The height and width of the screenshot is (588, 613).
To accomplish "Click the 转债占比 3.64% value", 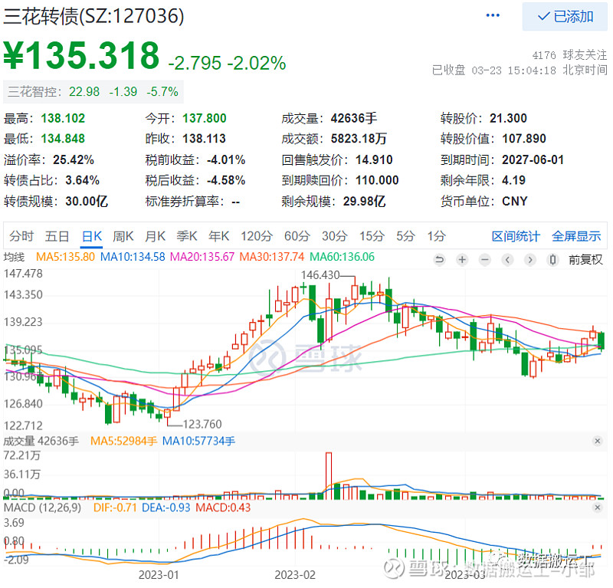I will (x=83, y=180).
